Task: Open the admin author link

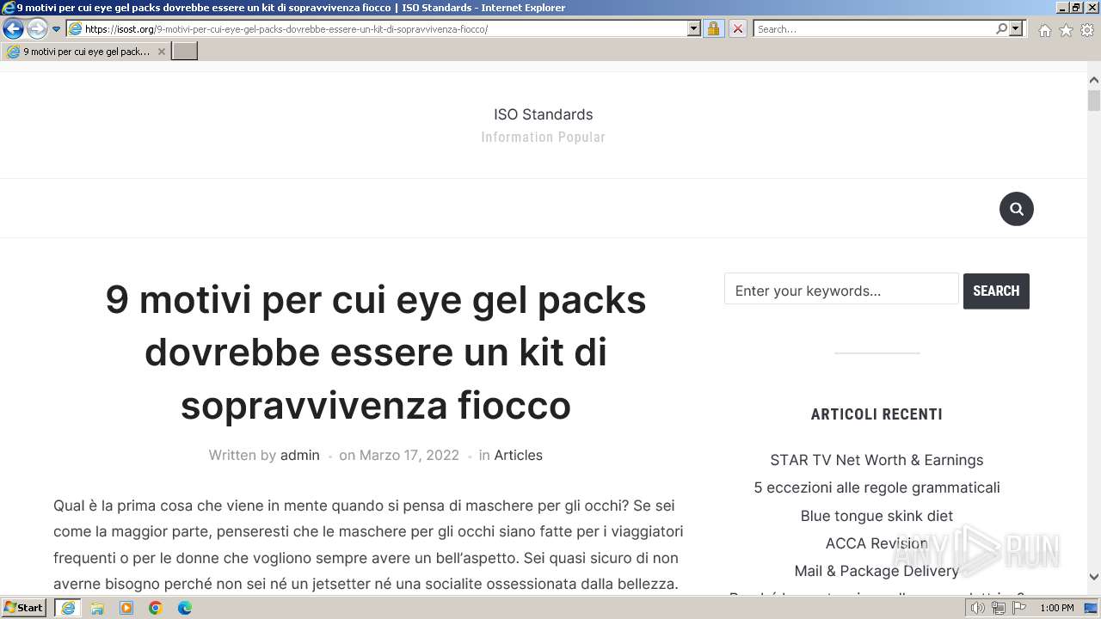Action: (x=299, y=456)
